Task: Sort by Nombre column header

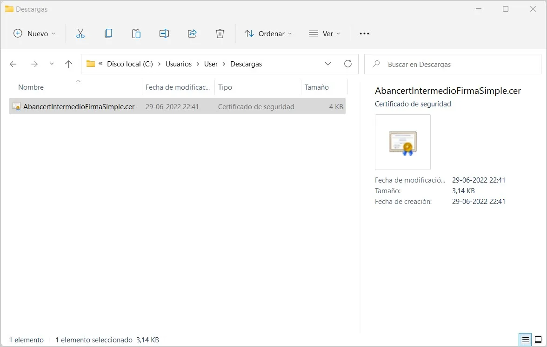Action: [x=31, y=87]
